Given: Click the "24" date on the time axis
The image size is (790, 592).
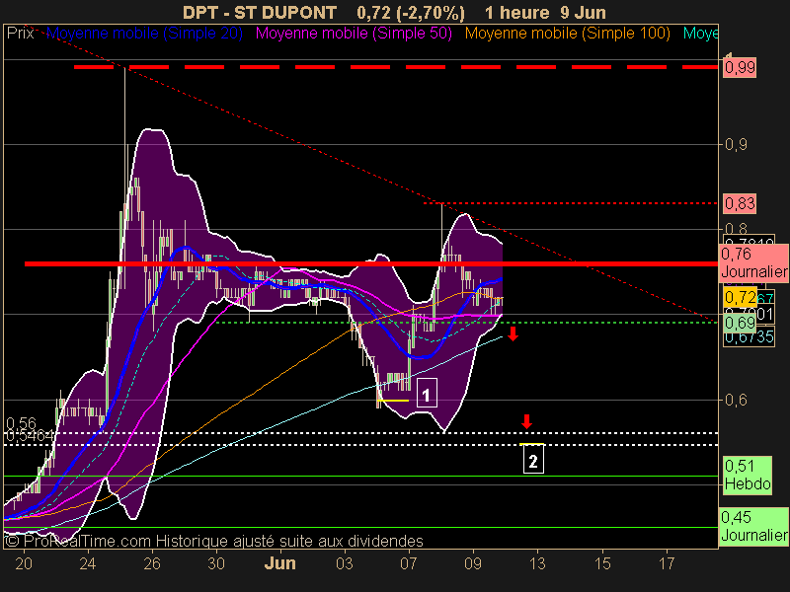Looking at the screenshot, I should coord(88,563).
